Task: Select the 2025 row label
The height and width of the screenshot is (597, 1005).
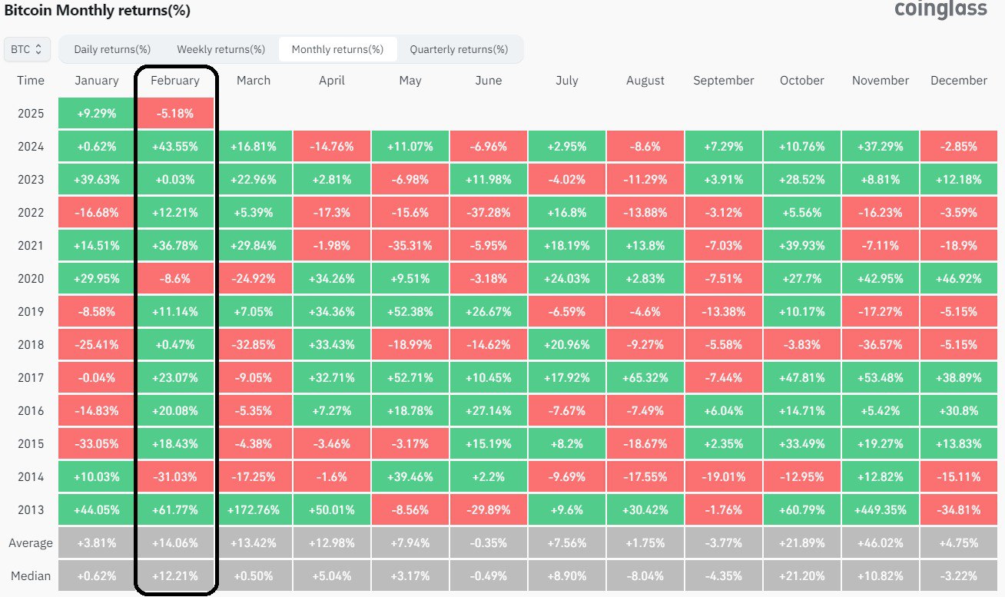Action: (x=31, y=114)
